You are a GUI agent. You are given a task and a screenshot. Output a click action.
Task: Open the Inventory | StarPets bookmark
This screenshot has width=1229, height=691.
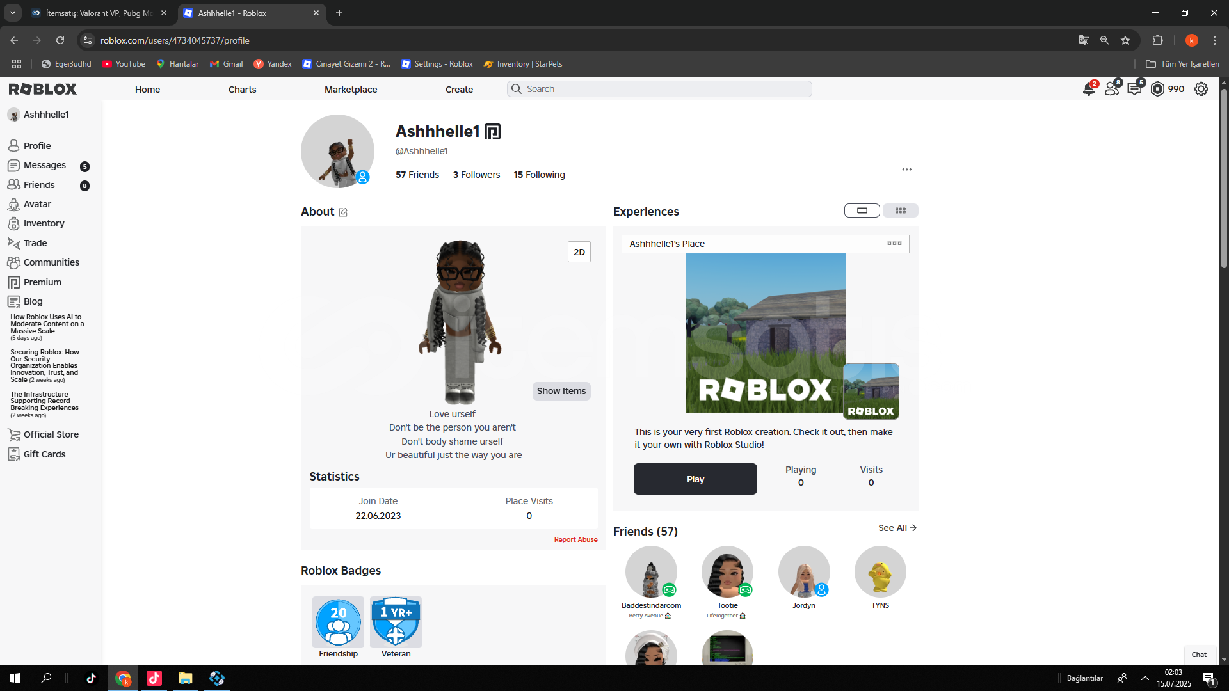[x=523, y=64]
